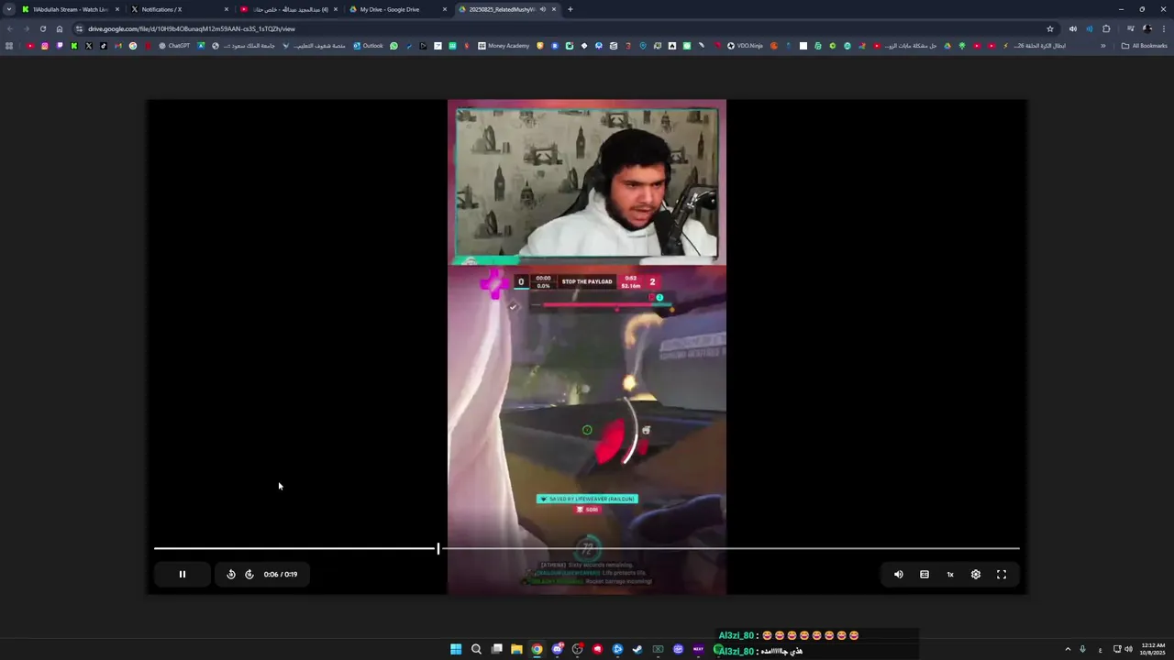Seek on the video progress bar

tap(587, 548)
